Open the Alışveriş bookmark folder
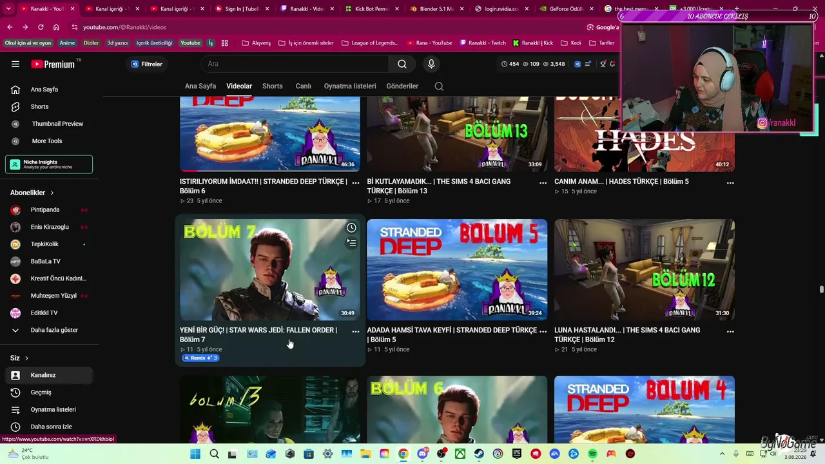The width and height of the screenshot is (825, 464). coord(257,43)
